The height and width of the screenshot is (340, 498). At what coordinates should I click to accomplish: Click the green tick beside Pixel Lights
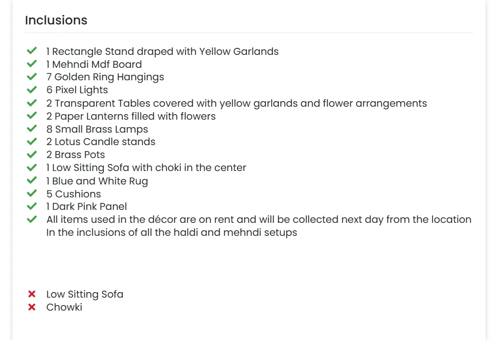tap(32, 90)
